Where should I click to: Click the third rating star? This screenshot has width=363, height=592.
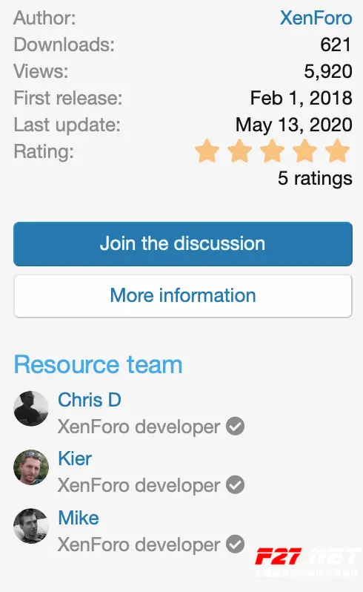[x=272, y=151]
